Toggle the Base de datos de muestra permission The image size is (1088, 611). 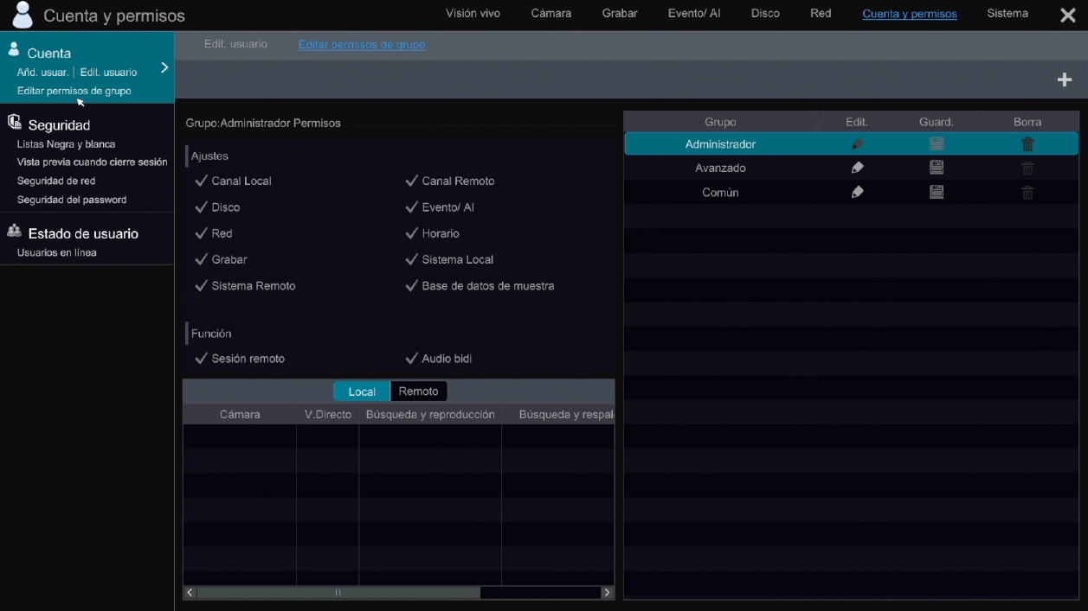pos(412,285)
